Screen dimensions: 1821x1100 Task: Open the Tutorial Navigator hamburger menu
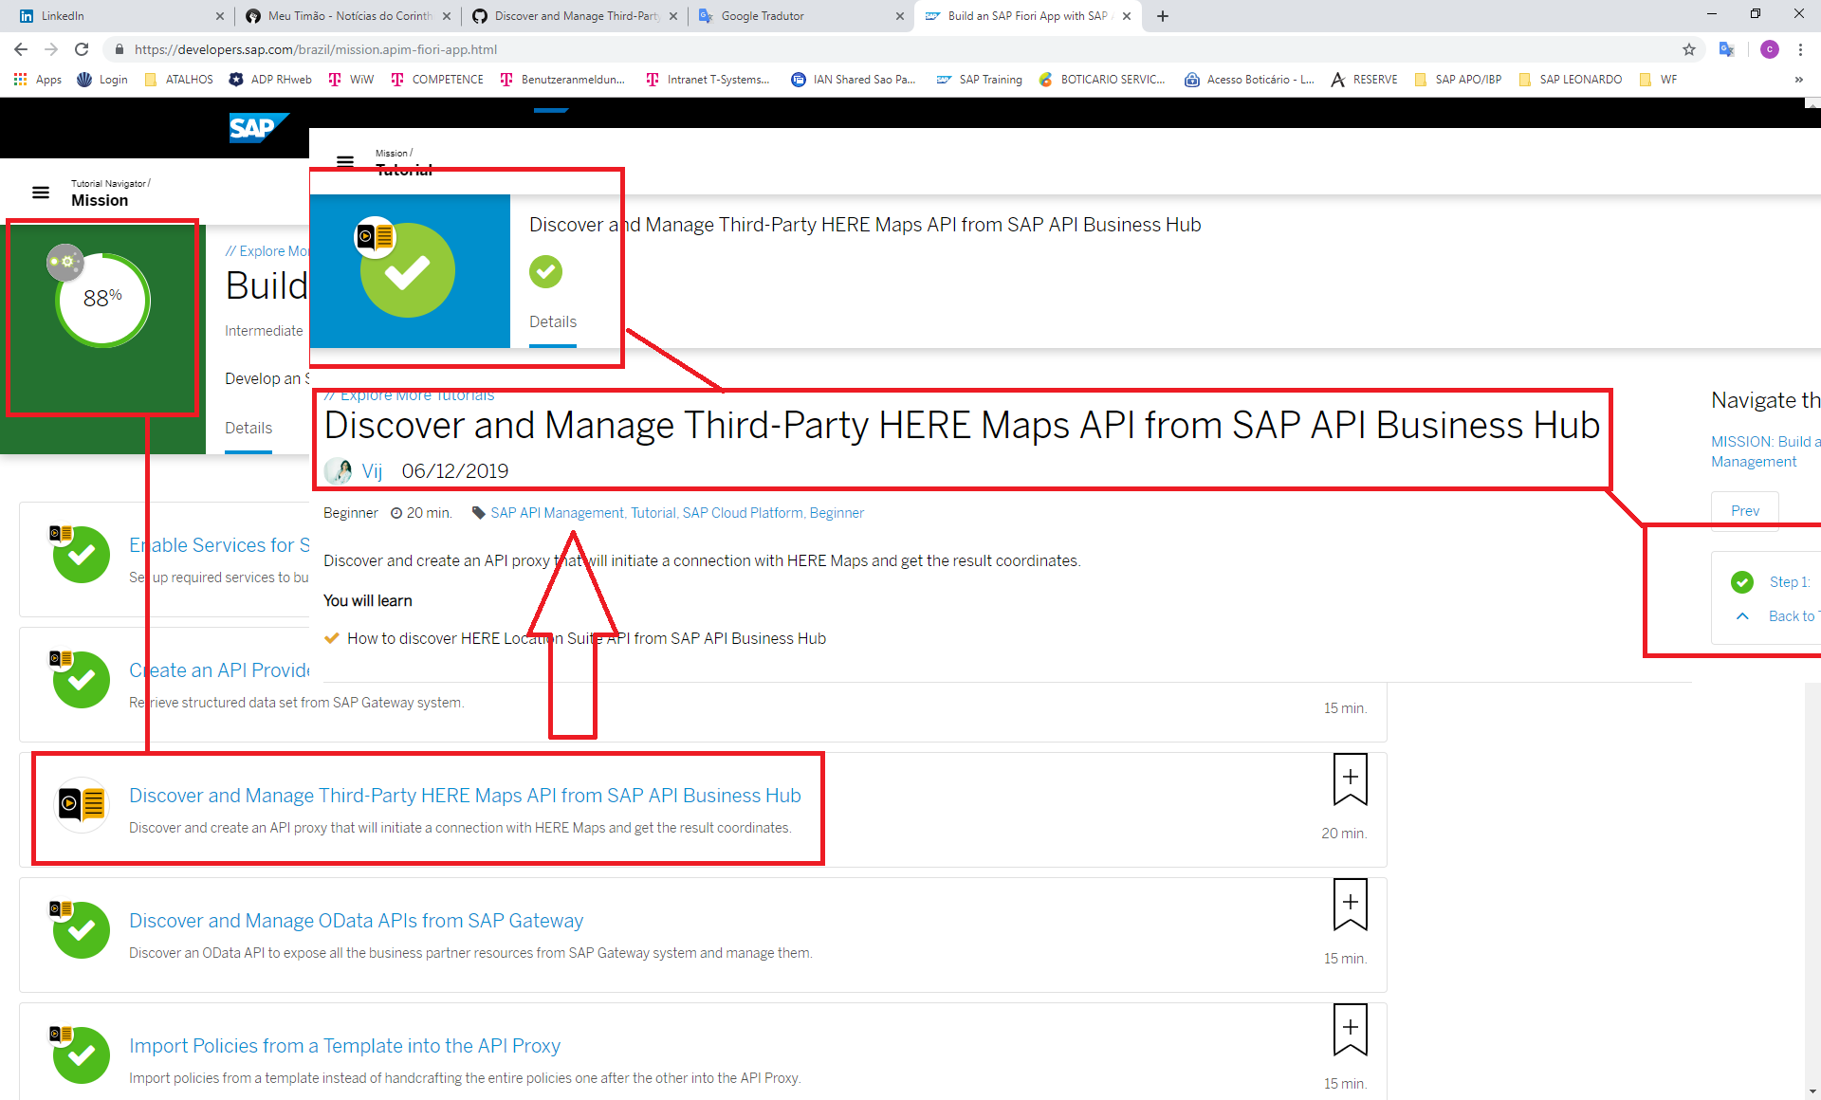tap(41, 192)
